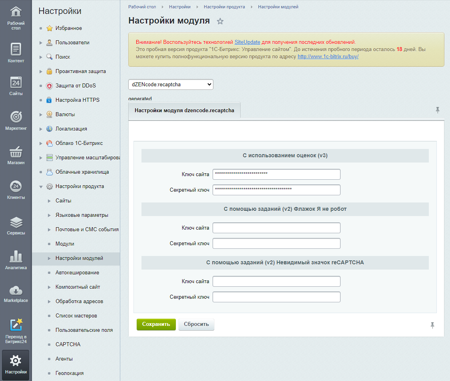Image resolution: width=450 pixels, height=381 pixels.
Task: Open the Рабочий стол home icon
Action: coord(16,12)
